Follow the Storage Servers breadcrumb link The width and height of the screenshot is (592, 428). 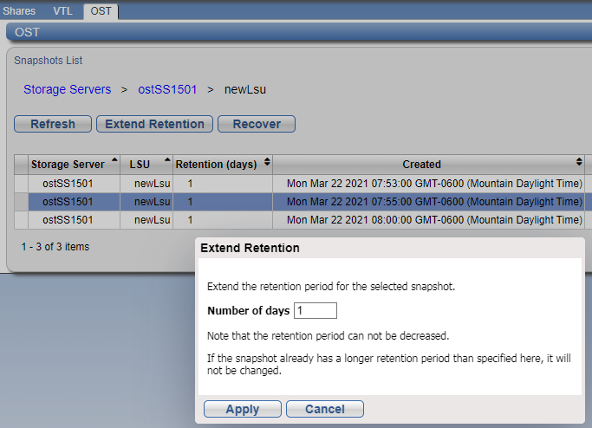pos(67,89)
